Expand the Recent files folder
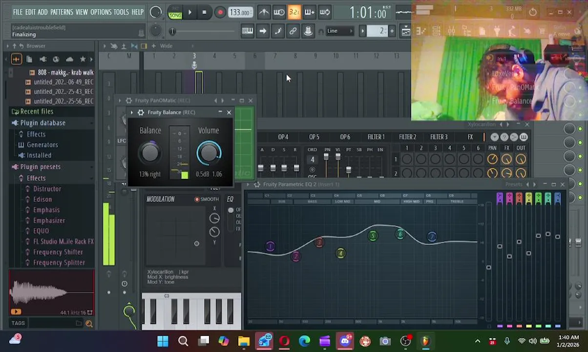Image resolution: width=588 pixels, height=352 pixels. [37, 111]
